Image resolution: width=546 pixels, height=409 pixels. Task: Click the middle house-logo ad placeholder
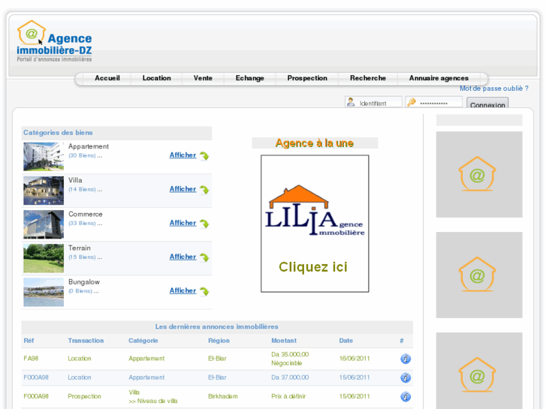pyautogui.click(x=479, y=275)
